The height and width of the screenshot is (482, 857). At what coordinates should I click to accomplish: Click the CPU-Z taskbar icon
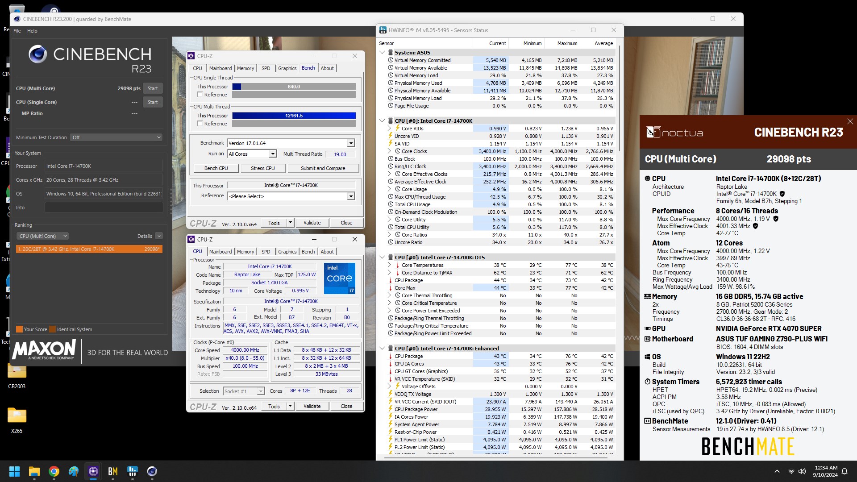pyautogui.click(x=93, y=471)
